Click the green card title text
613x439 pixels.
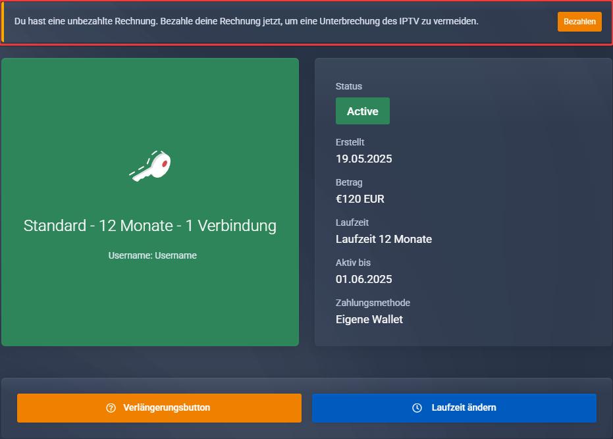pos(149,226)
